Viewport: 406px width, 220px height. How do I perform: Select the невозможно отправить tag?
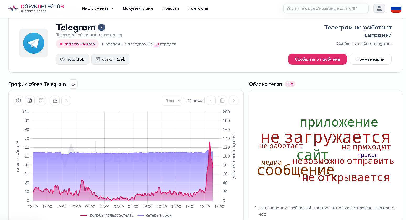343,161
